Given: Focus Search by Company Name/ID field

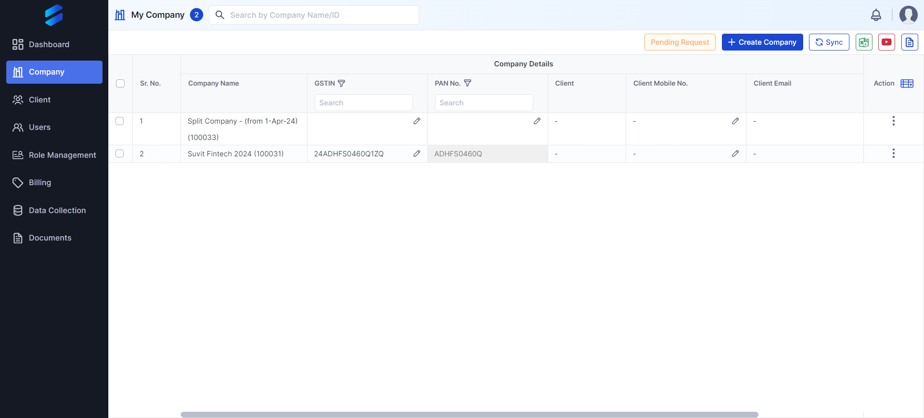Looking at the screenshot, I should click(x=314, y=15).
